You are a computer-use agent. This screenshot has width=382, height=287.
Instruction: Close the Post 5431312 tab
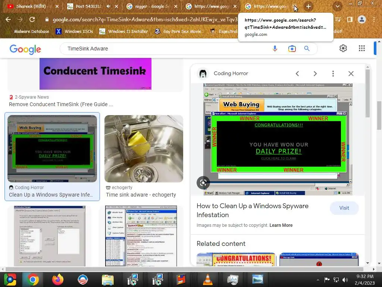pyautogui.click(x=116, y=6)
